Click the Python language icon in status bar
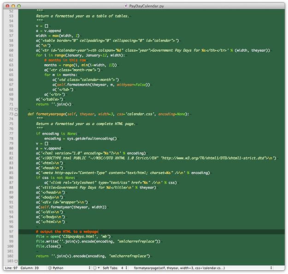The width and height of the screenshot is (288, 274). [x=50, y=268]
